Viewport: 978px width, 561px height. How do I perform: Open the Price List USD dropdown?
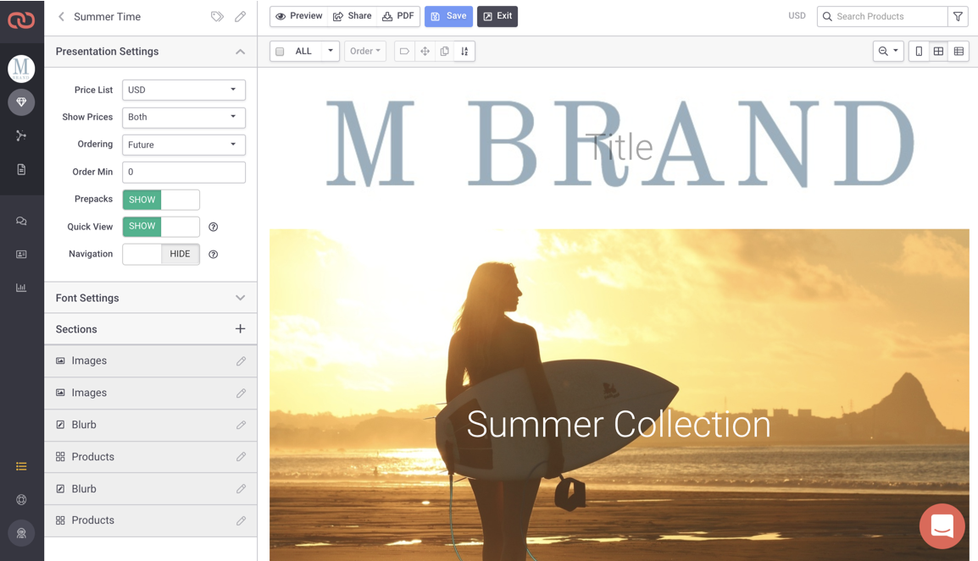click(183, 90)
